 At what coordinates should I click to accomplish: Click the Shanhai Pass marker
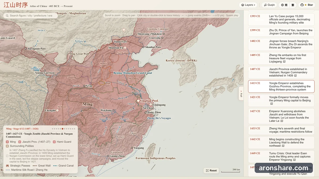pyautogui.click(x=143, y=47)
